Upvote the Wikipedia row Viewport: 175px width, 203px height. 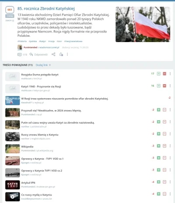click(158, 146)
